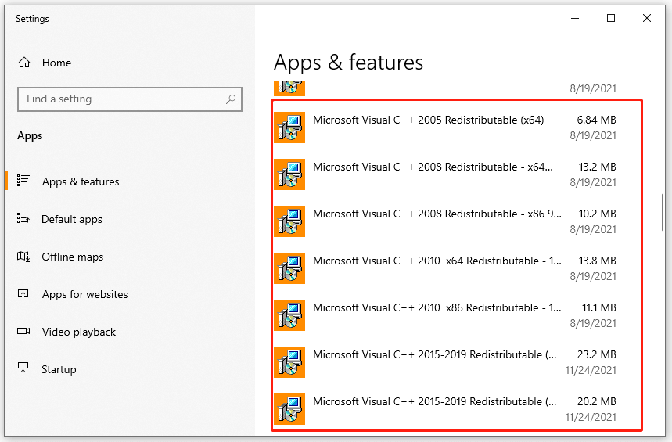Click the Apps & features list icon
This screenshot has width=672, height=442.
(23, 181)
